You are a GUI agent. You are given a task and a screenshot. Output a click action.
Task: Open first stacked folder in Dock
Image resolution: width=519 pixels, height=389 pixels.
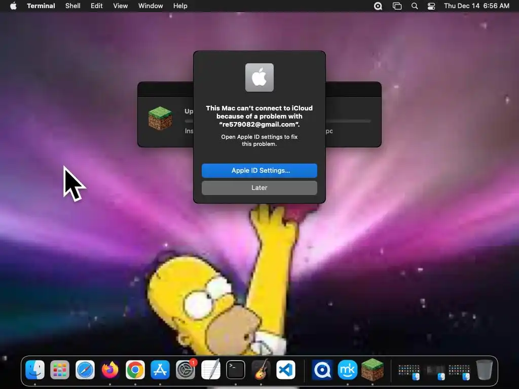[x=409, y=371]
